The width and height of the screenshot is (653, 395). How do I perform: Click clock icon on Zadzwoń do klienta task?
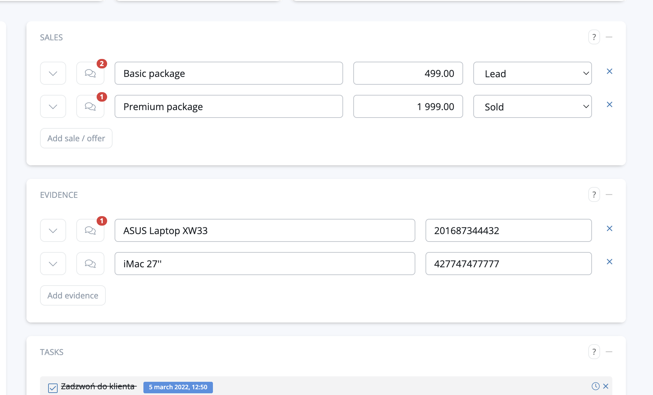click(x=595, y=386)
